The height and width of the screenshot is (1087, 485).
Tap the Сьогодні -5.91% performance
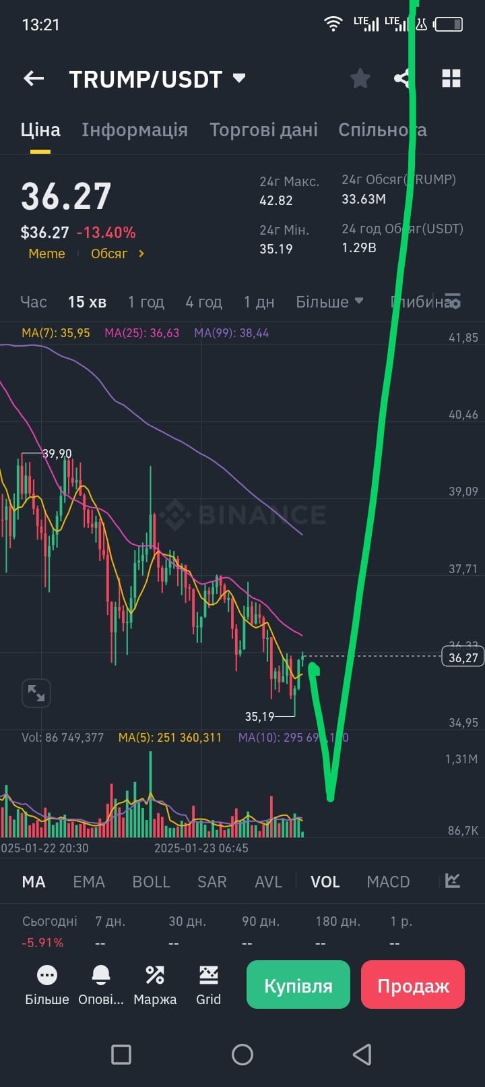(x=49, y=931)
